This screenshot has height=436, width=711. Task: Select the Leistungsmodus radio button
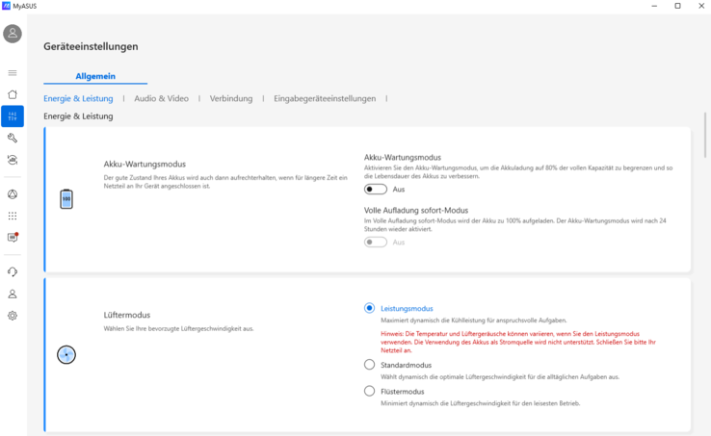369,308
